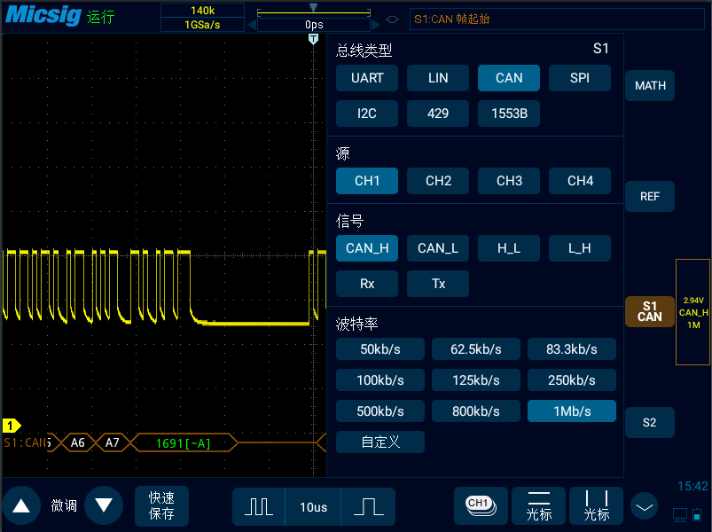
Task: Switch to the S2 bus tab
Action: click(x=650, y=423)
